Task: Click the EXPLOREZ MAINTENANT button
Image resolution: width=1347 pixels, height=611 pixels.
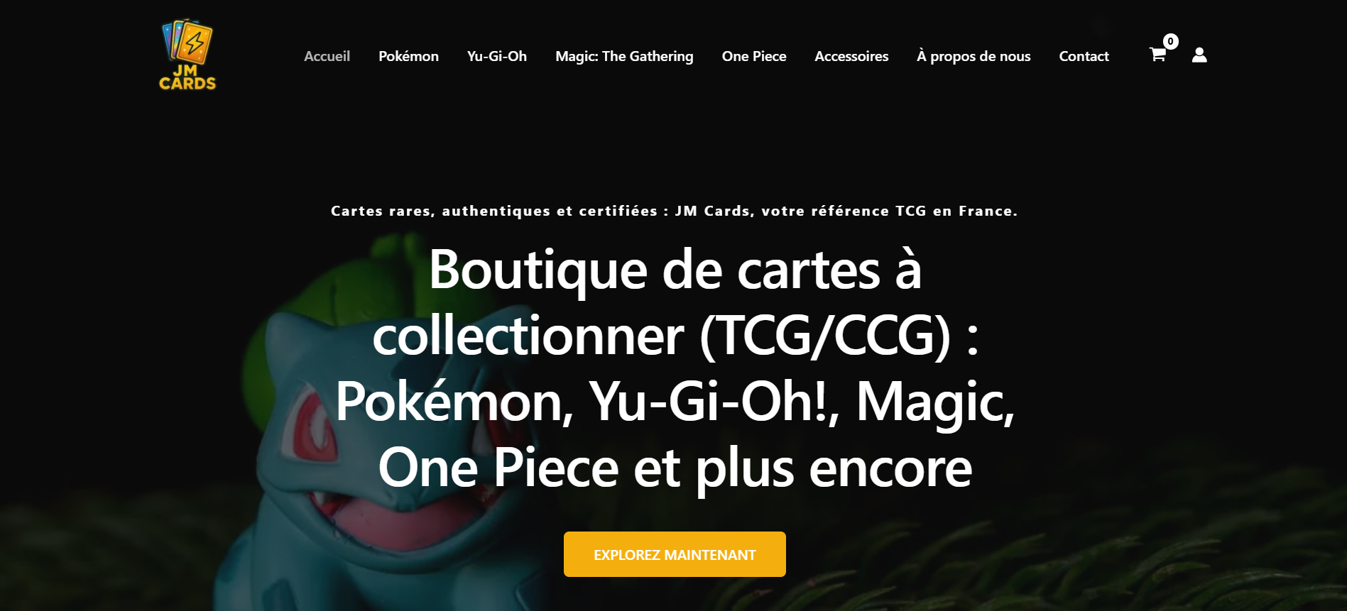Action: tap(675, 554)
